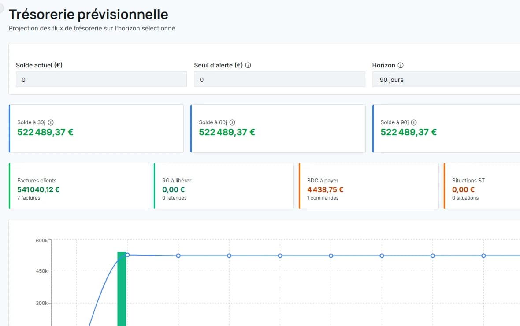Focus the Solde actuel (€) input field
Image resolution: width=520 pixels, height=326 pixels.
click(x=101, y=80)
